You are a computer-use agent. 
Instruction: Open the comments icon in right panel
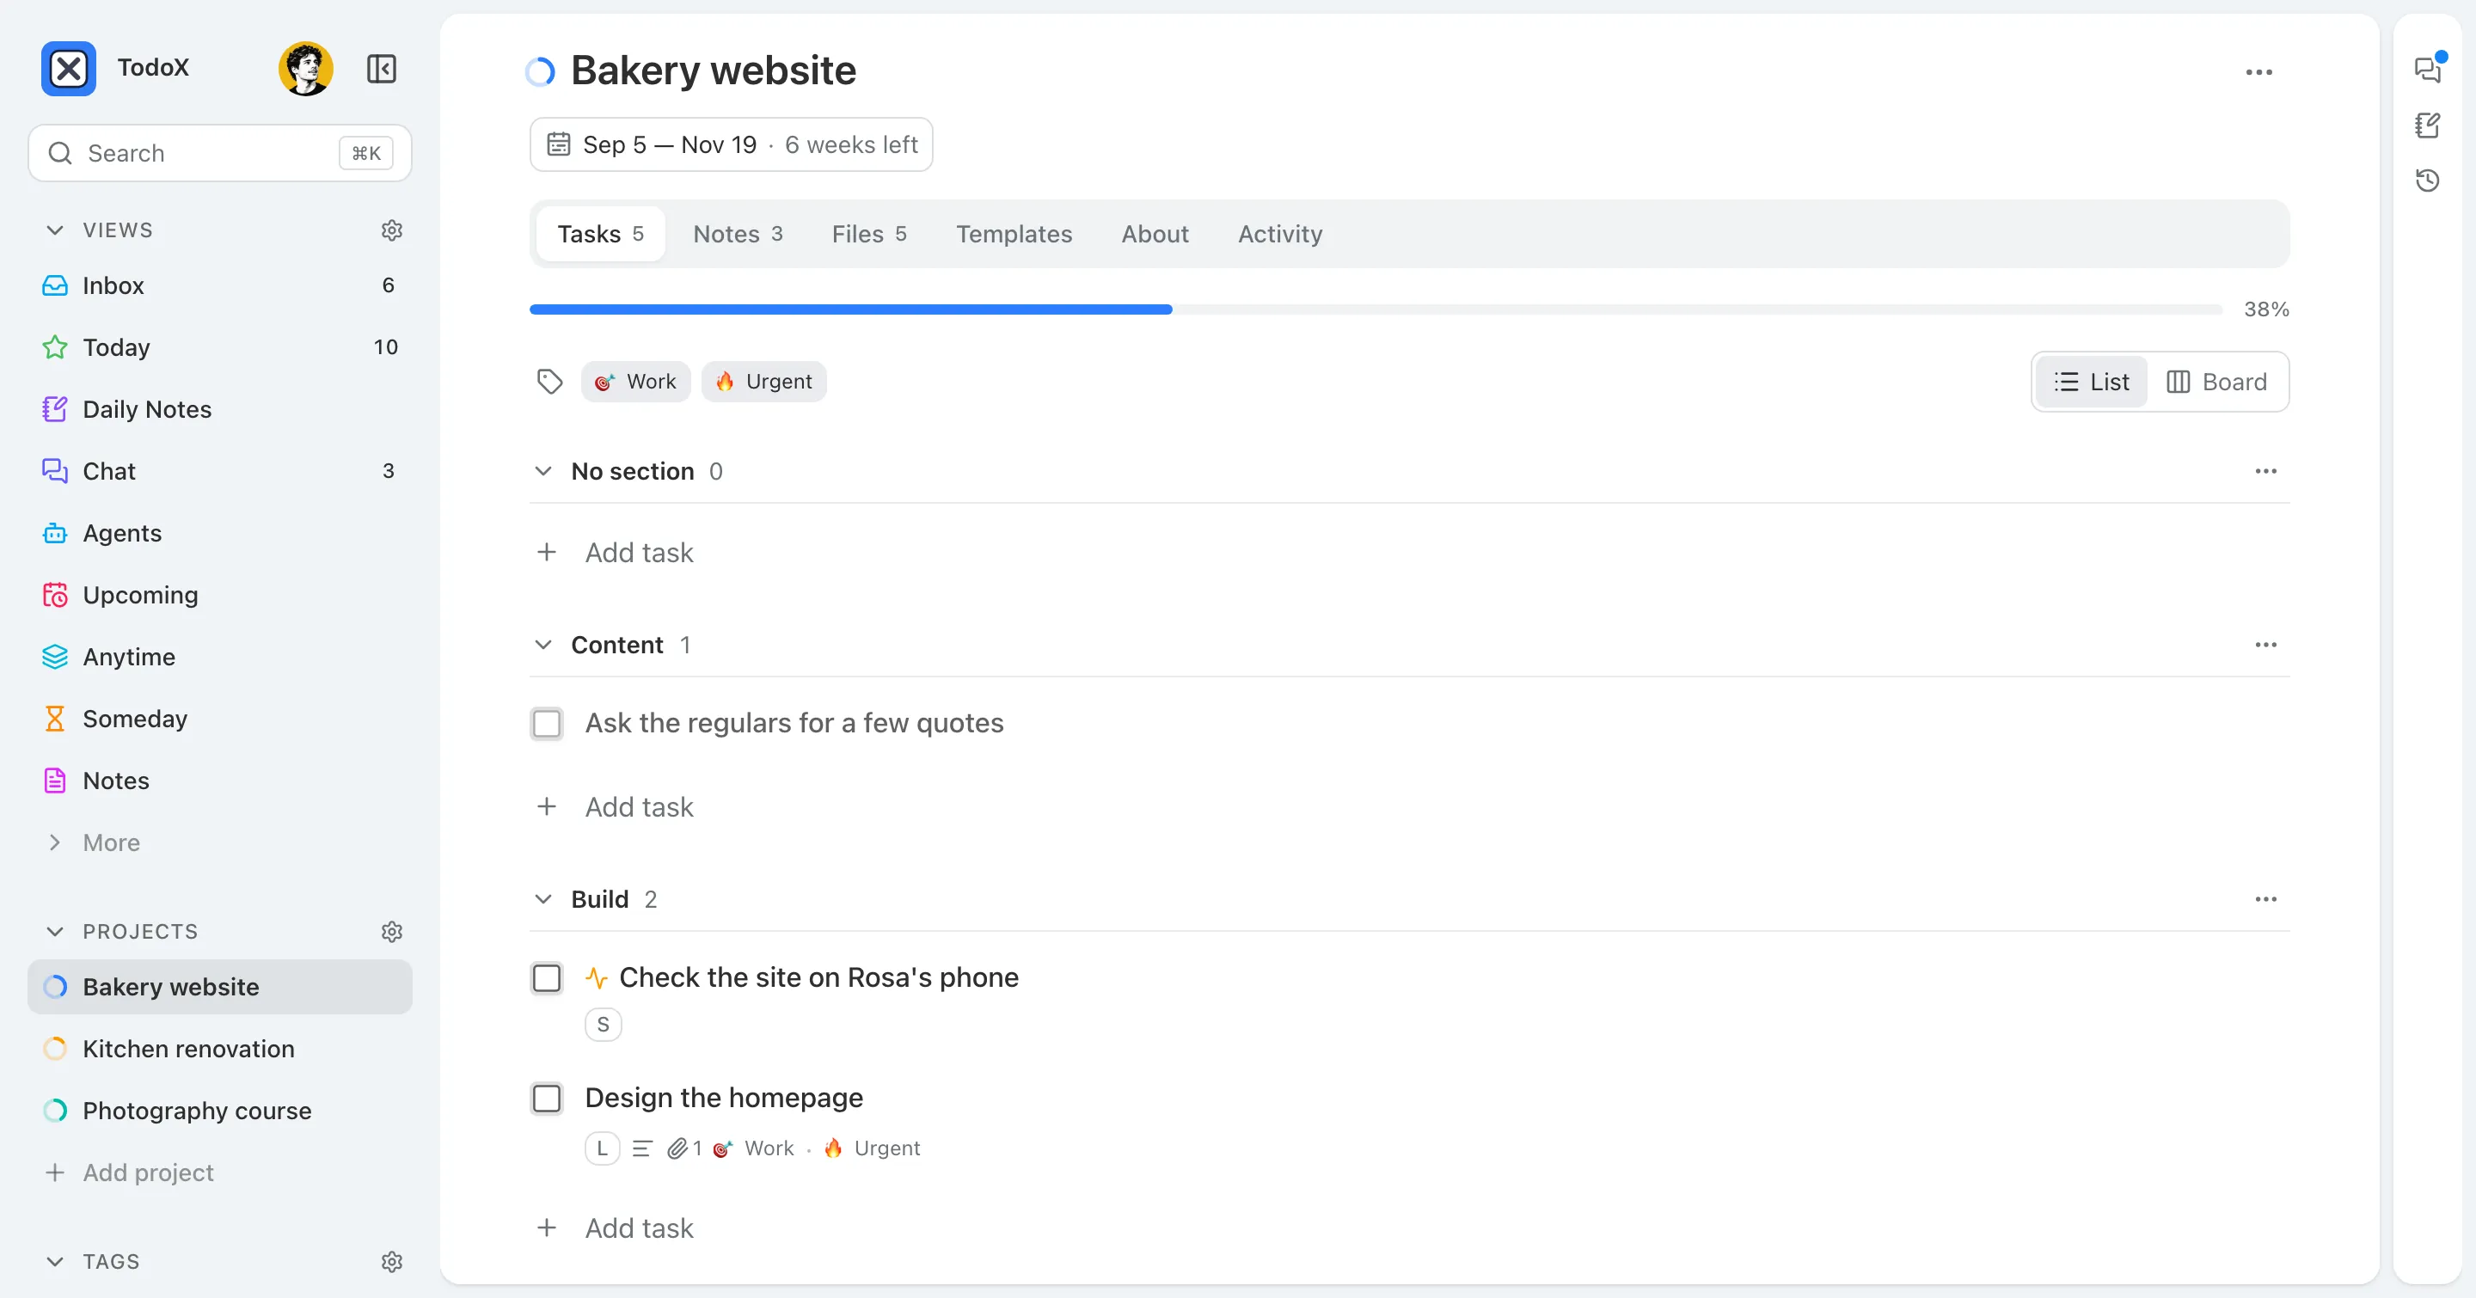(x=2428, y=69)
